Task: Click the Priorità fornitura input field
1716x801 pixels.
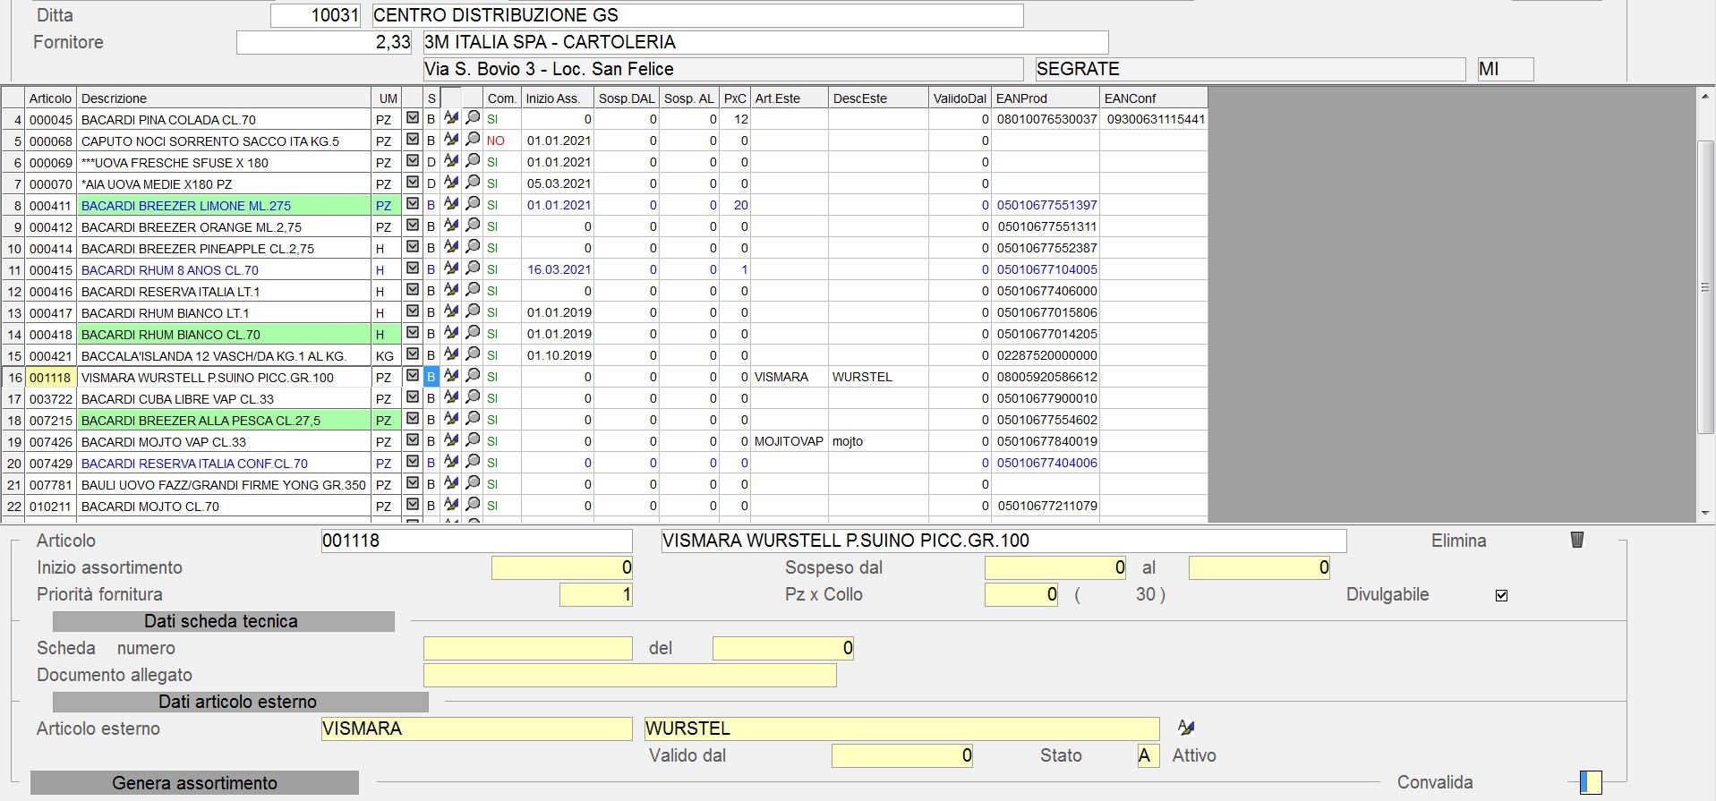Action: 595,594
